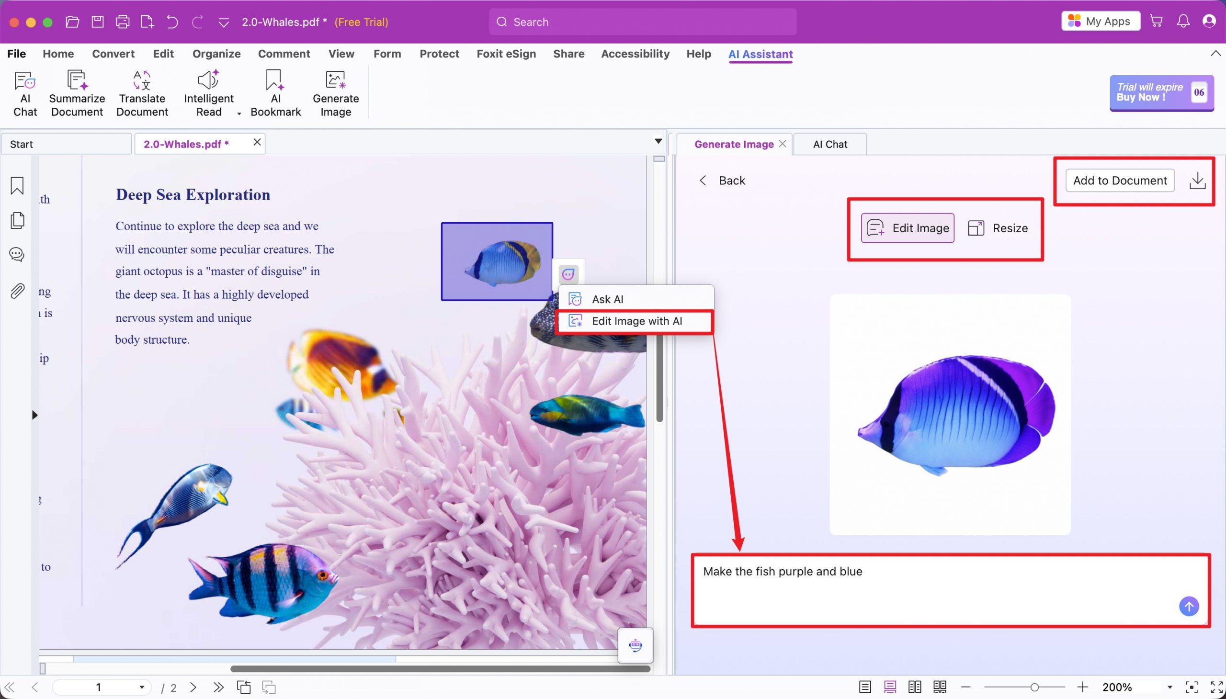Adjust the zoom slider handle

click(1034, 687)
